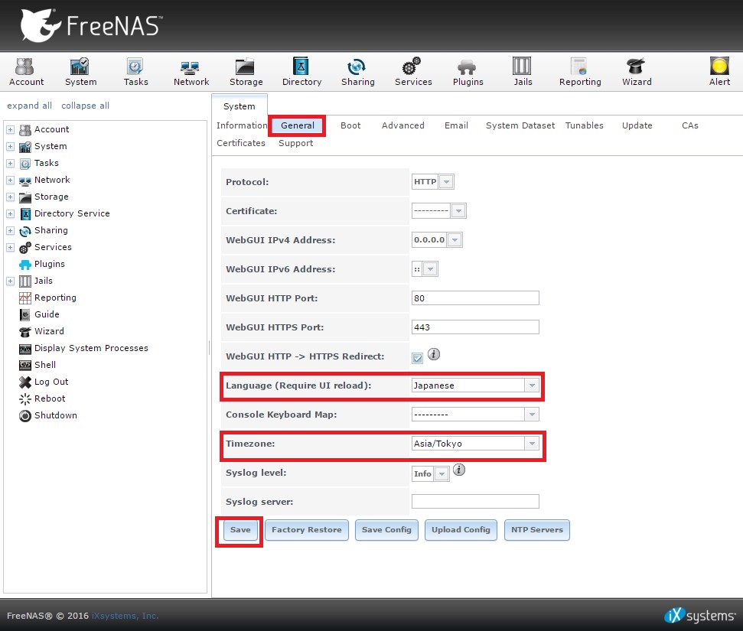Viewport: 743px width, 631px height.
Task: Expand the System tree node
Action: tap(11, 146)
